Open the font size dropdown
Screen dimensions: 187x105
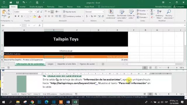(x=35, y=12)
